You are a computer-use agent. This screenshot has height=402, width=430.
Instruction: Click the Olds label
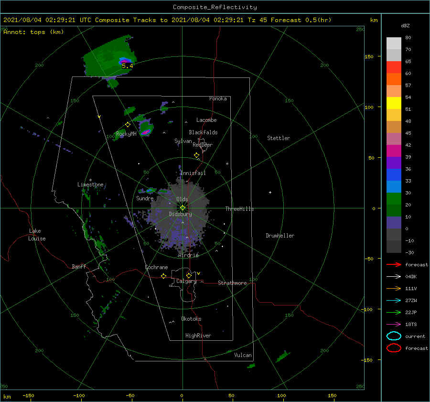coord(182,199)
